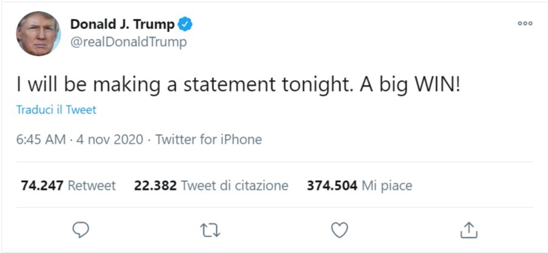Screen dimensions: 548x253
Task: Click the 6:45 AM time stamp
Action: 41,140
